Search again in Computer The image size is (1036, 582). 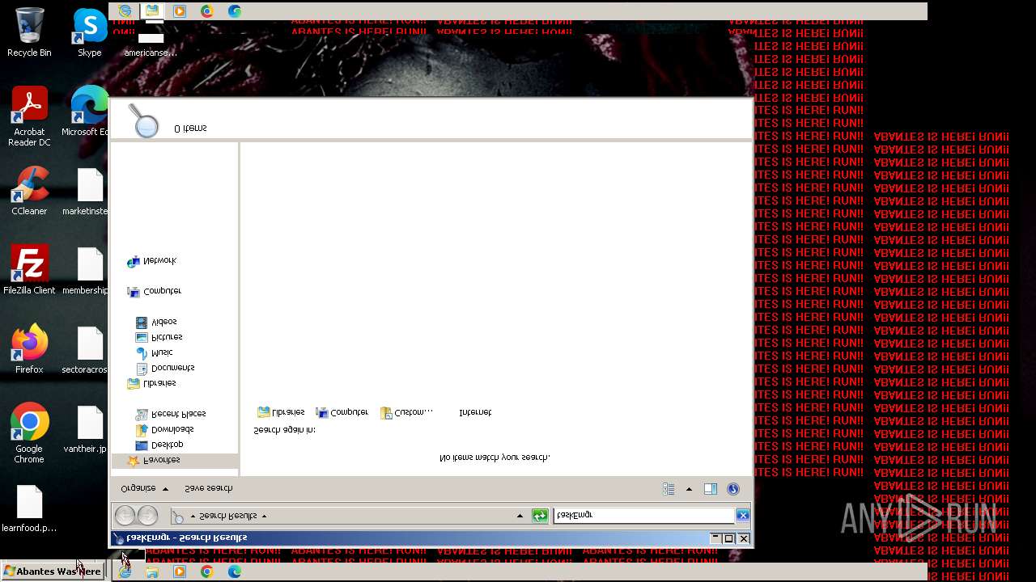pos(342,412)
